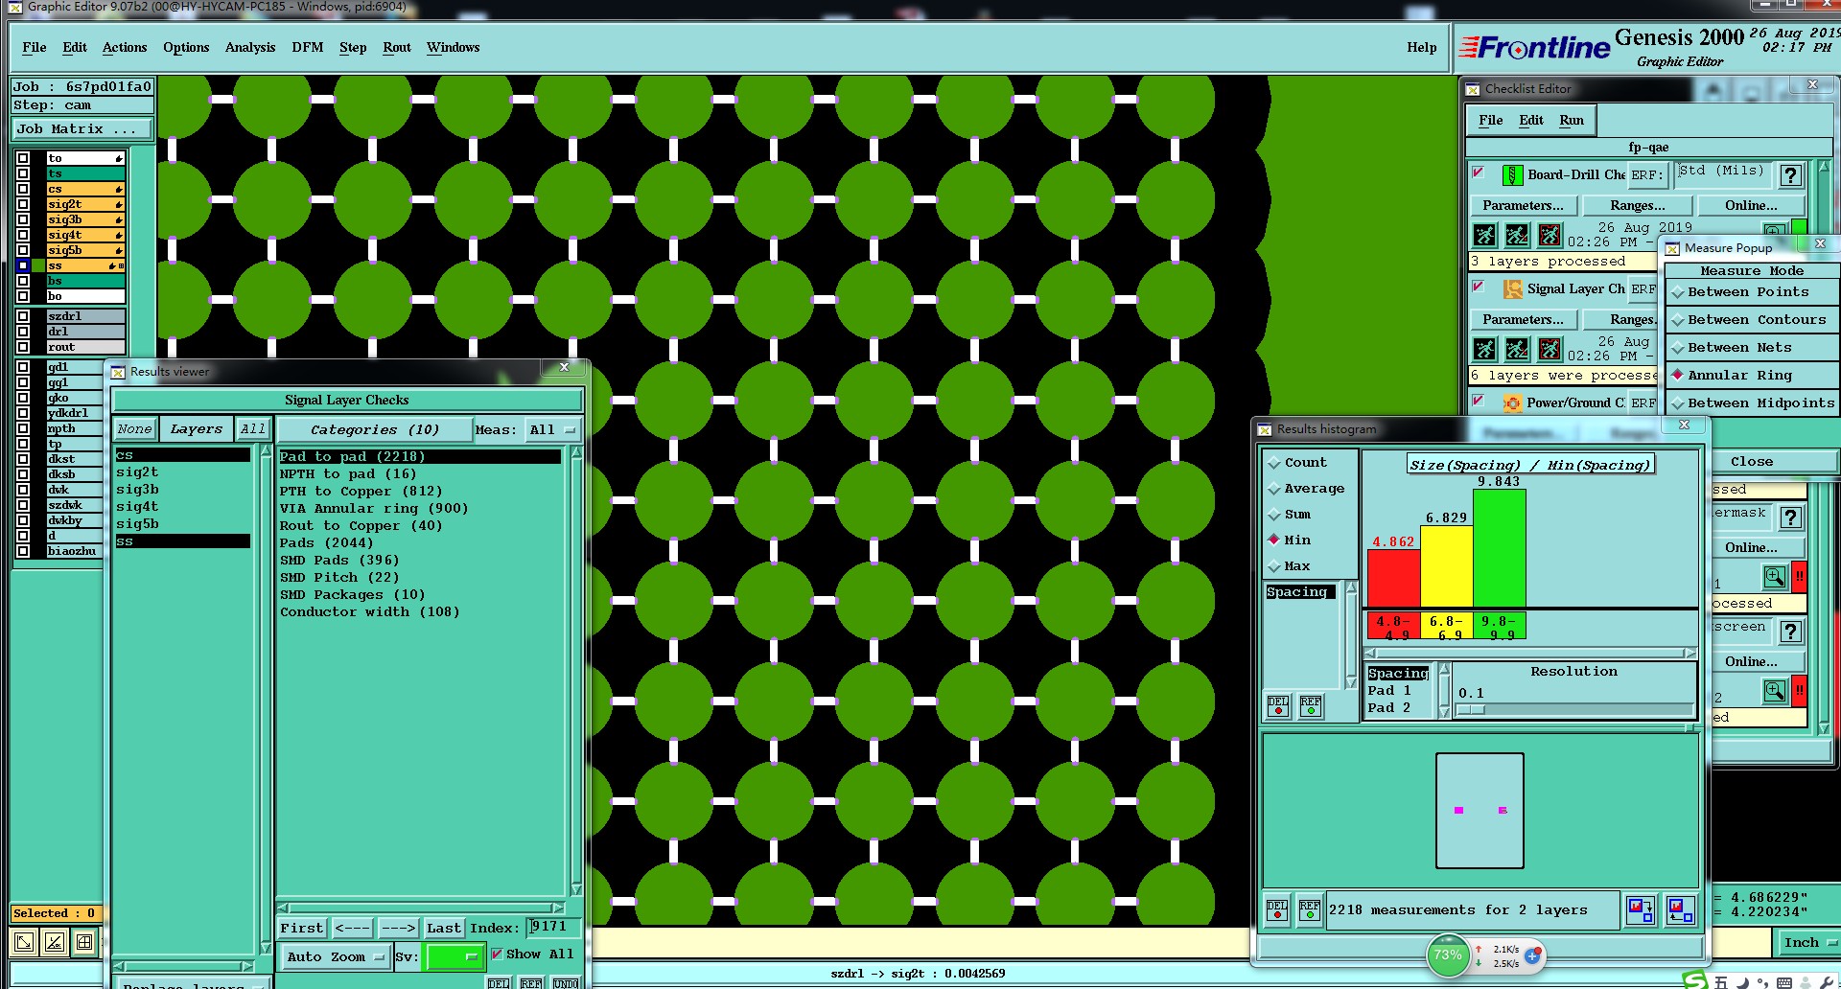This screenshot has height=989, width=1841.
Task: Open the DFM menu
Action: pyautogui.click(x=308, y=48)
